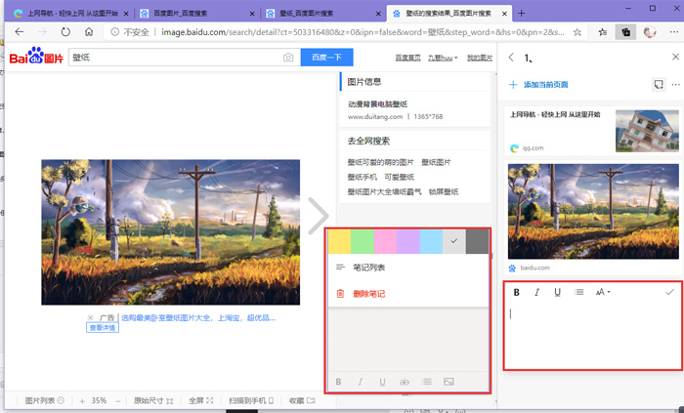Viewport: 684px width, 413px height.
Task: Choose the yellow note color
Action: pos(339,242)
